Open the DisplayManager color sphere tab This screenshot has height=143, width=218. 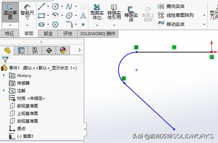coord(63,50)
